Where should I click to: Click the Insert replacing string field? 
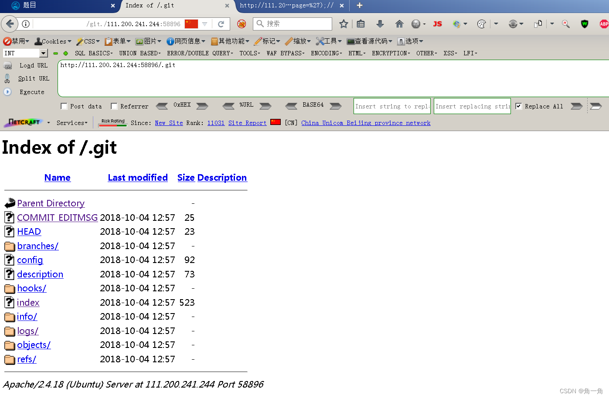tap(473, 106)
